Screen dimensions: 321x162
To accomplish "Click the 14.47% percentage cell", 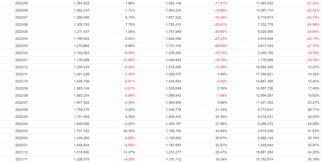I will pos(129,152).
